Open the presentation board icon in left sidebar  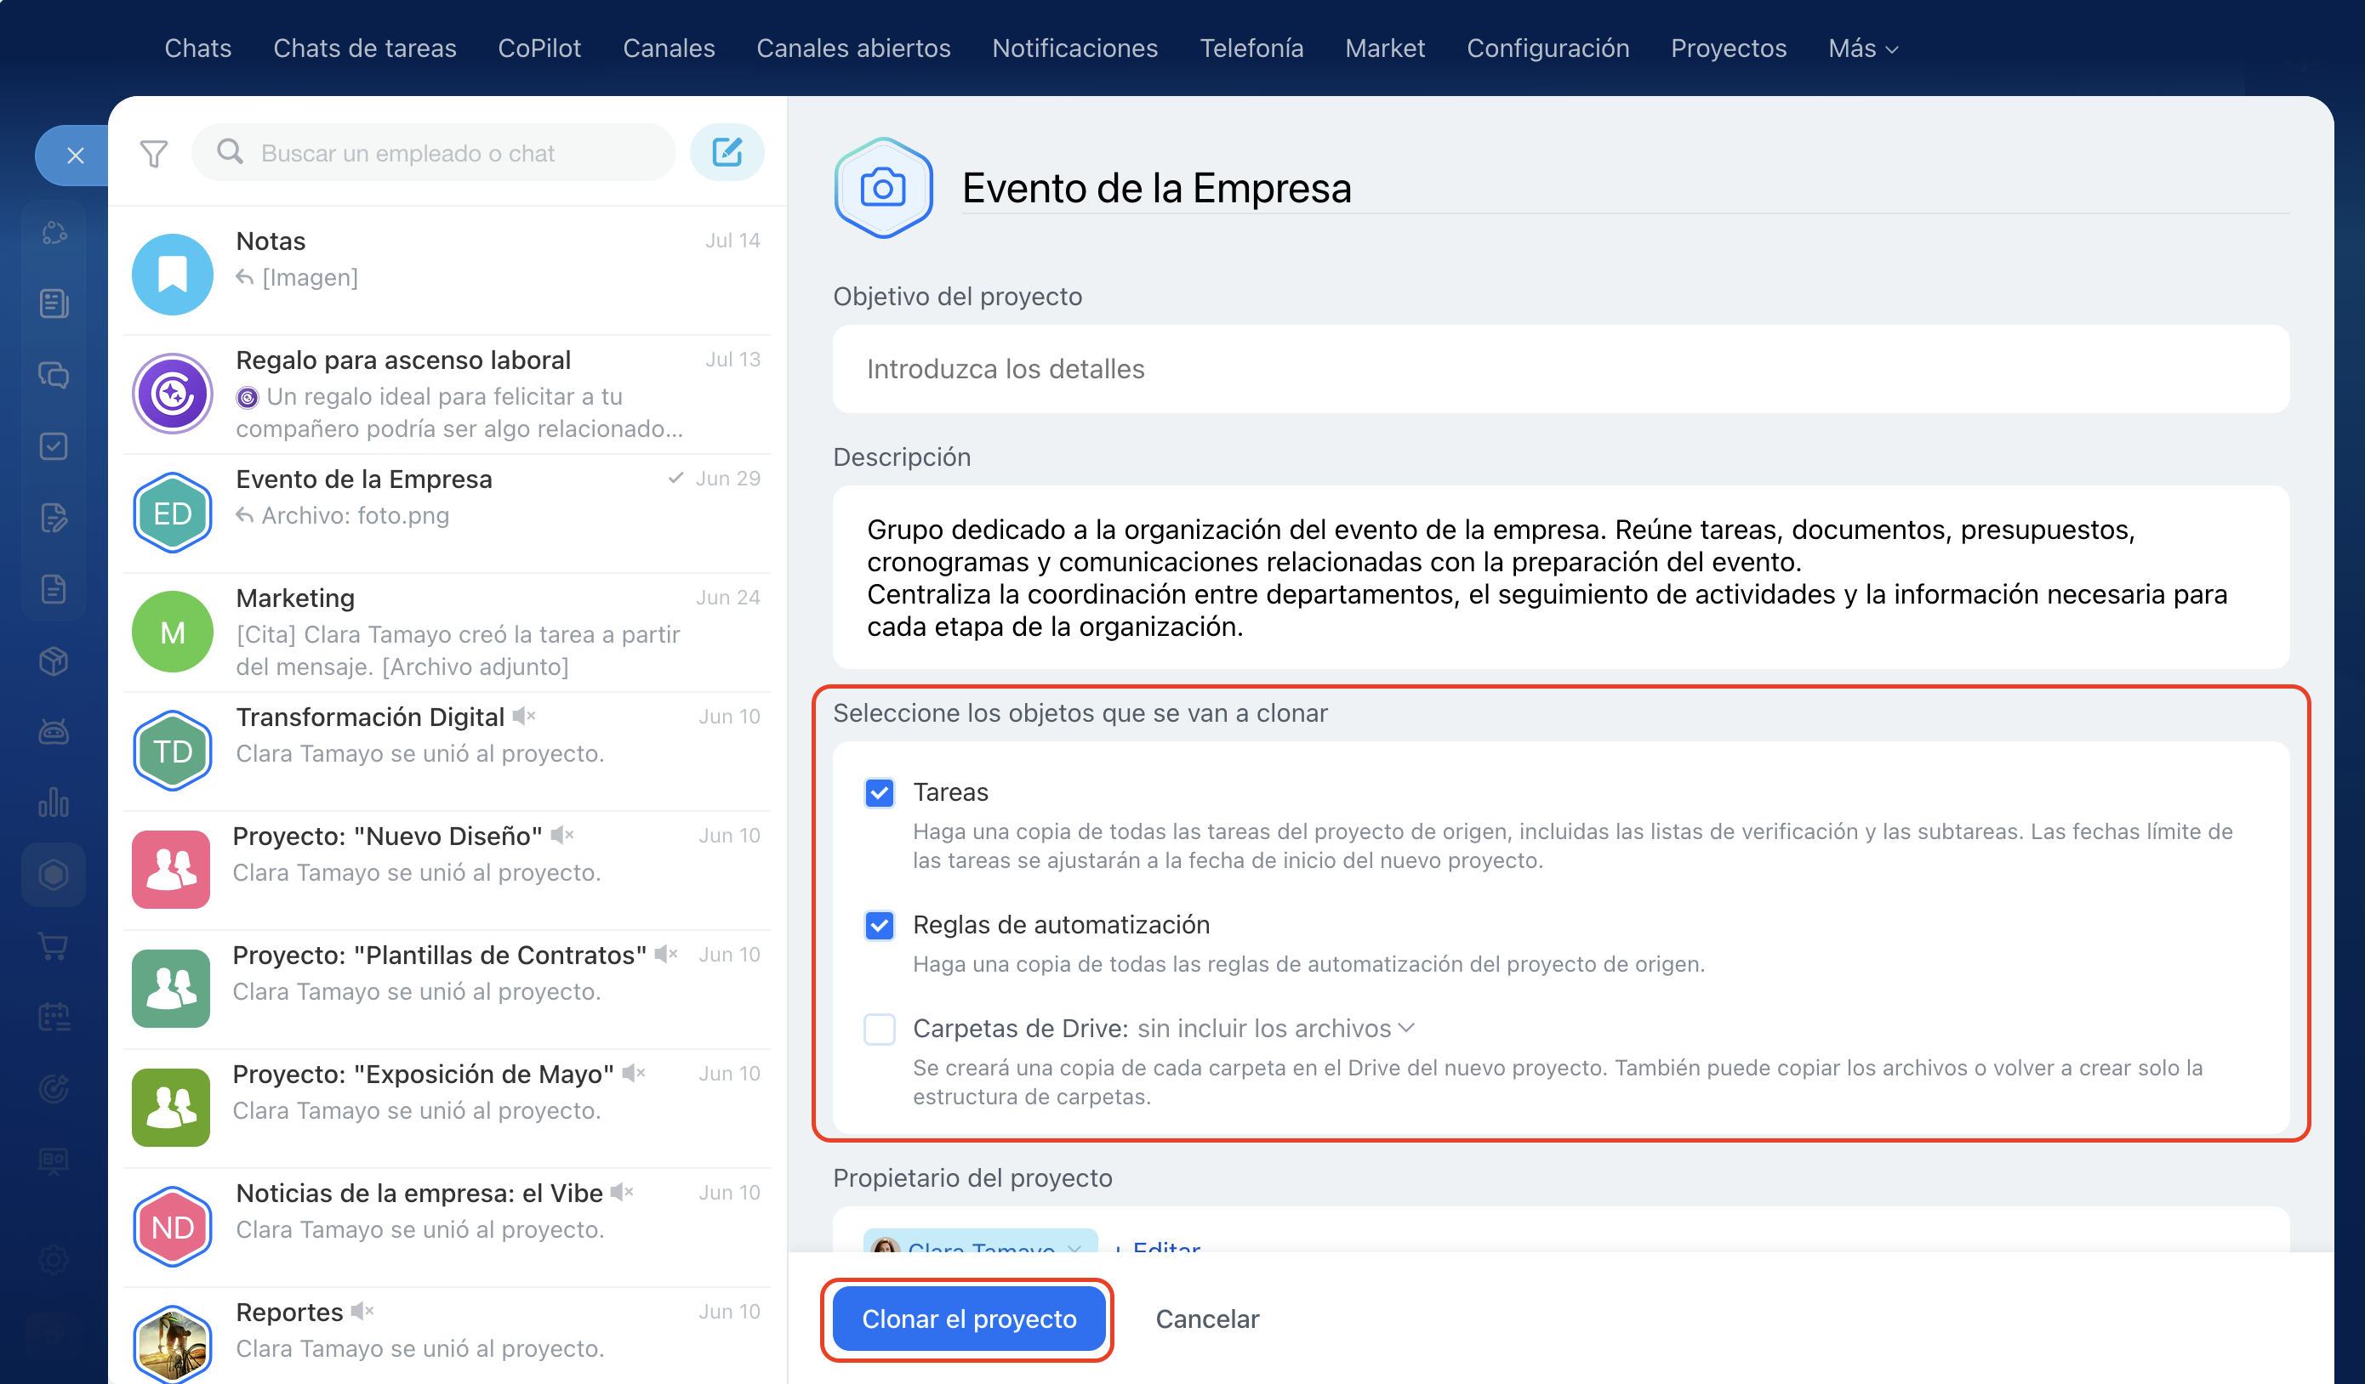[54, 1160]
